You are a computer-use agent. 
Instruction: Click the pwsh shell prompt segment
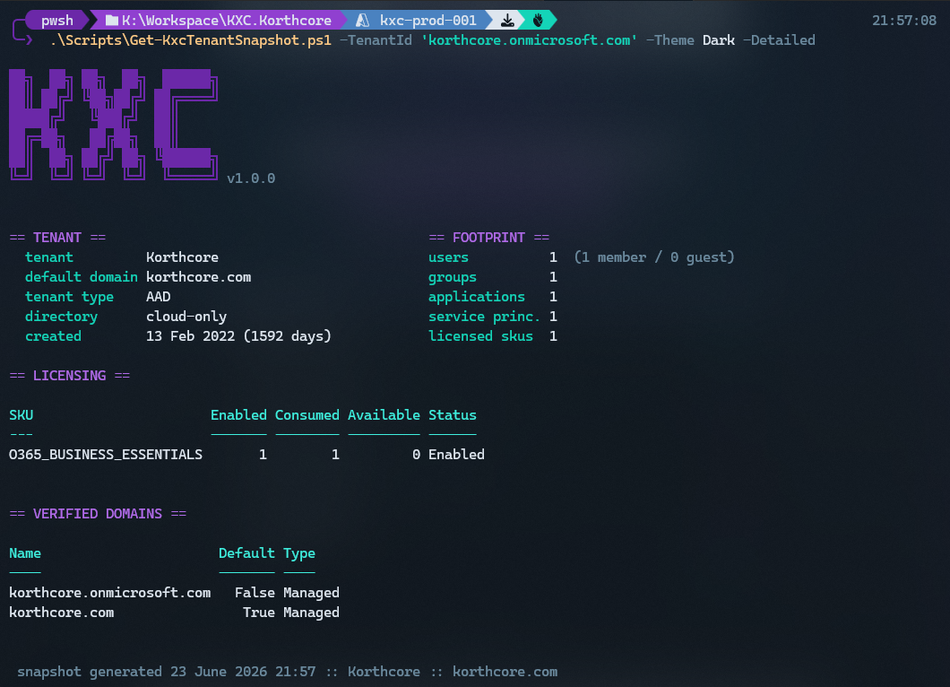[x=57, y=21]
